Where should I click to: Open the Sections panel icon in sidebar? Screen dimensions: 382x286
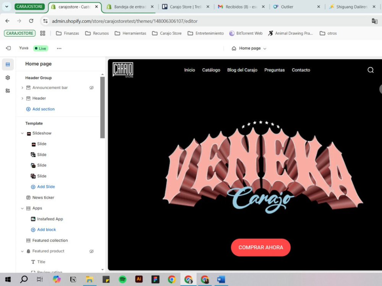(8, 64)
